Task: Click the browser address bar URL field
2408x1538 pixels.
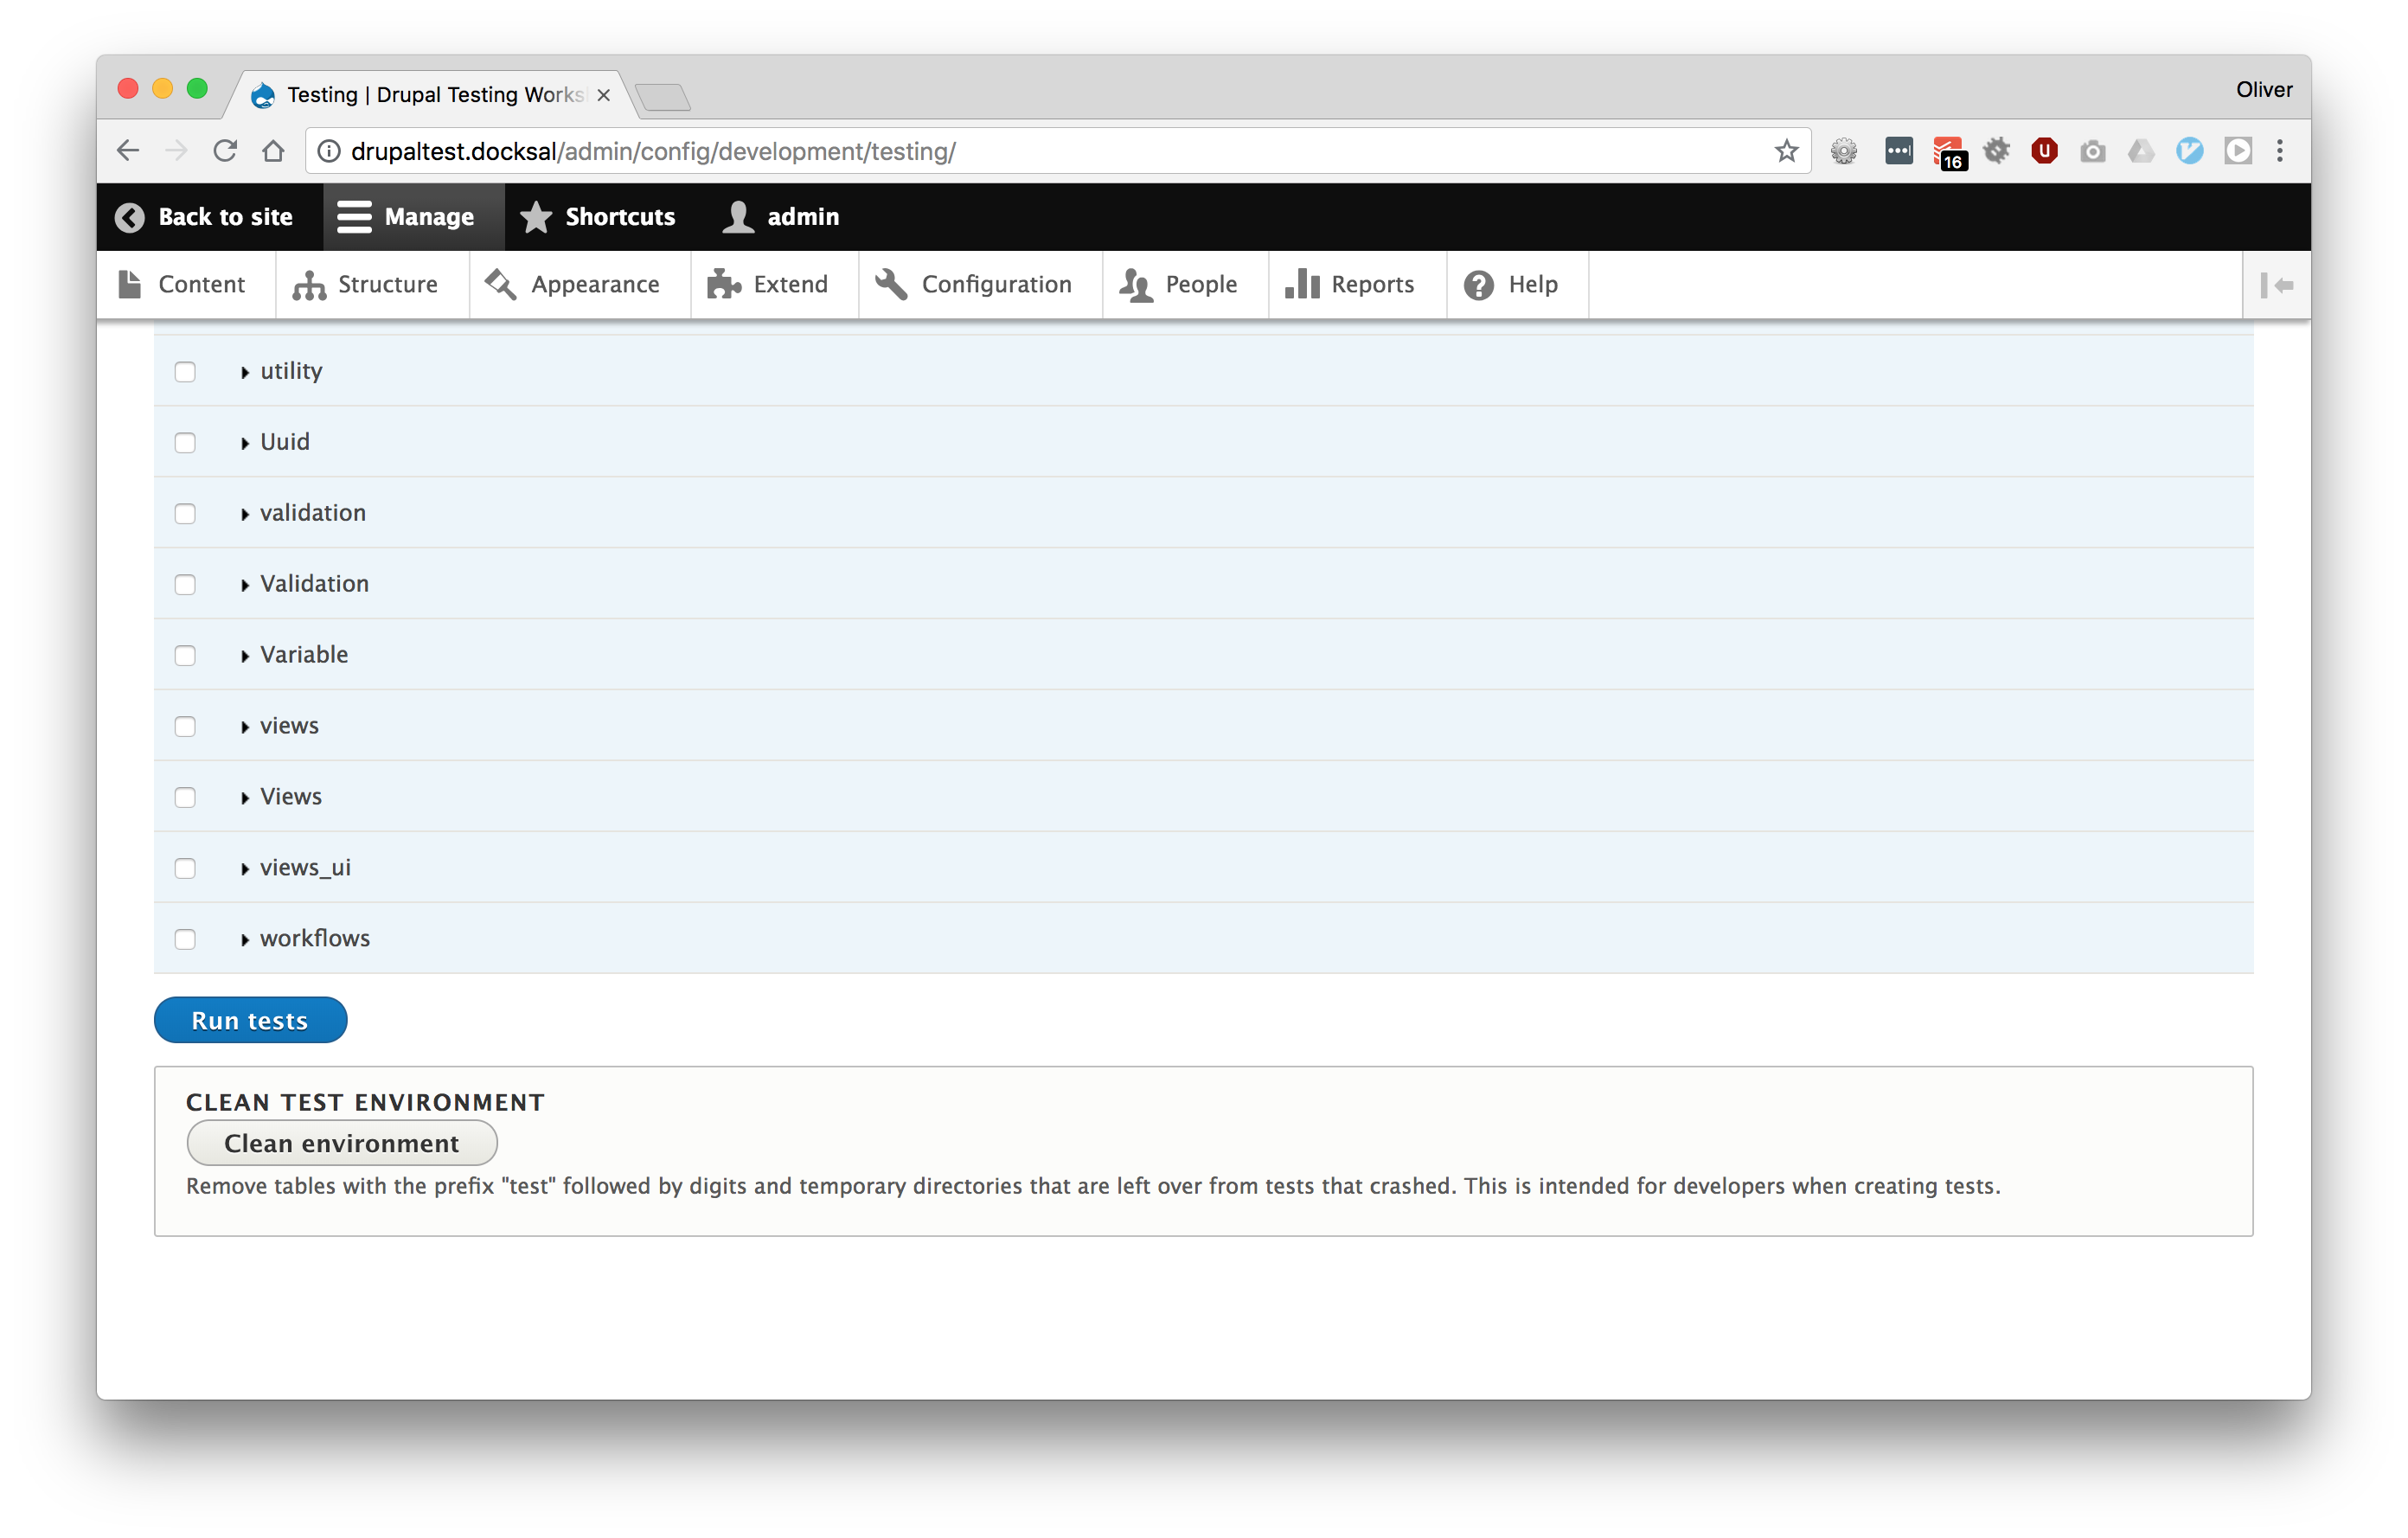Action: pyautogui.click(x=1000, y=151)
